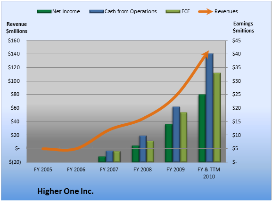Select the FY 2009 axis label
272x201 pixels.
click(175, 169)
